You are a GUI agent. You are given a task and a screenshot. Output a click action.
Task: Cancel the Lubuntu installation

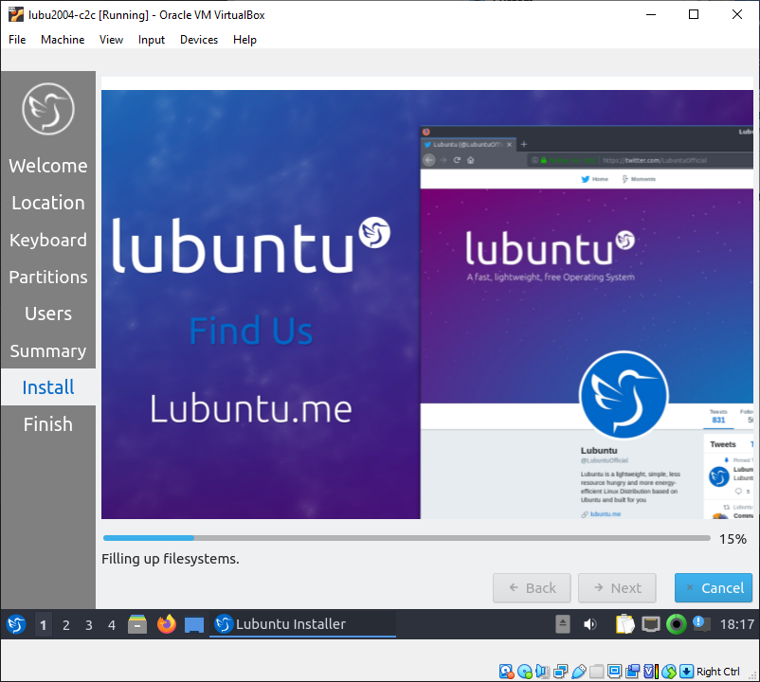714,588
